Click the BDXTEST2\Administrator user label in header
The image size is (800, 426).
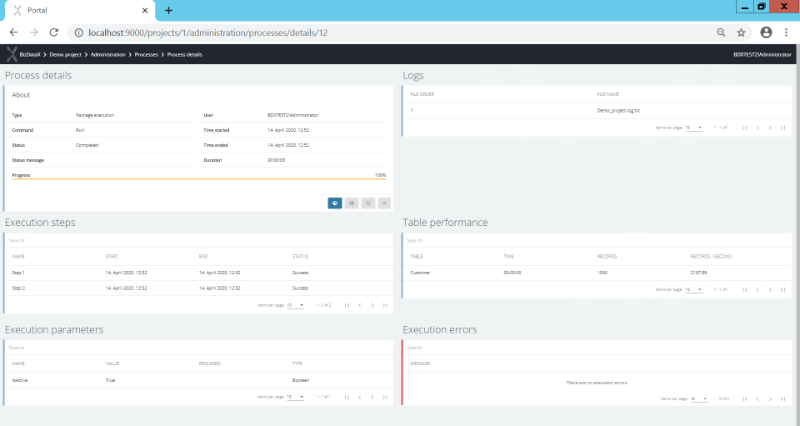pos(762,54)
